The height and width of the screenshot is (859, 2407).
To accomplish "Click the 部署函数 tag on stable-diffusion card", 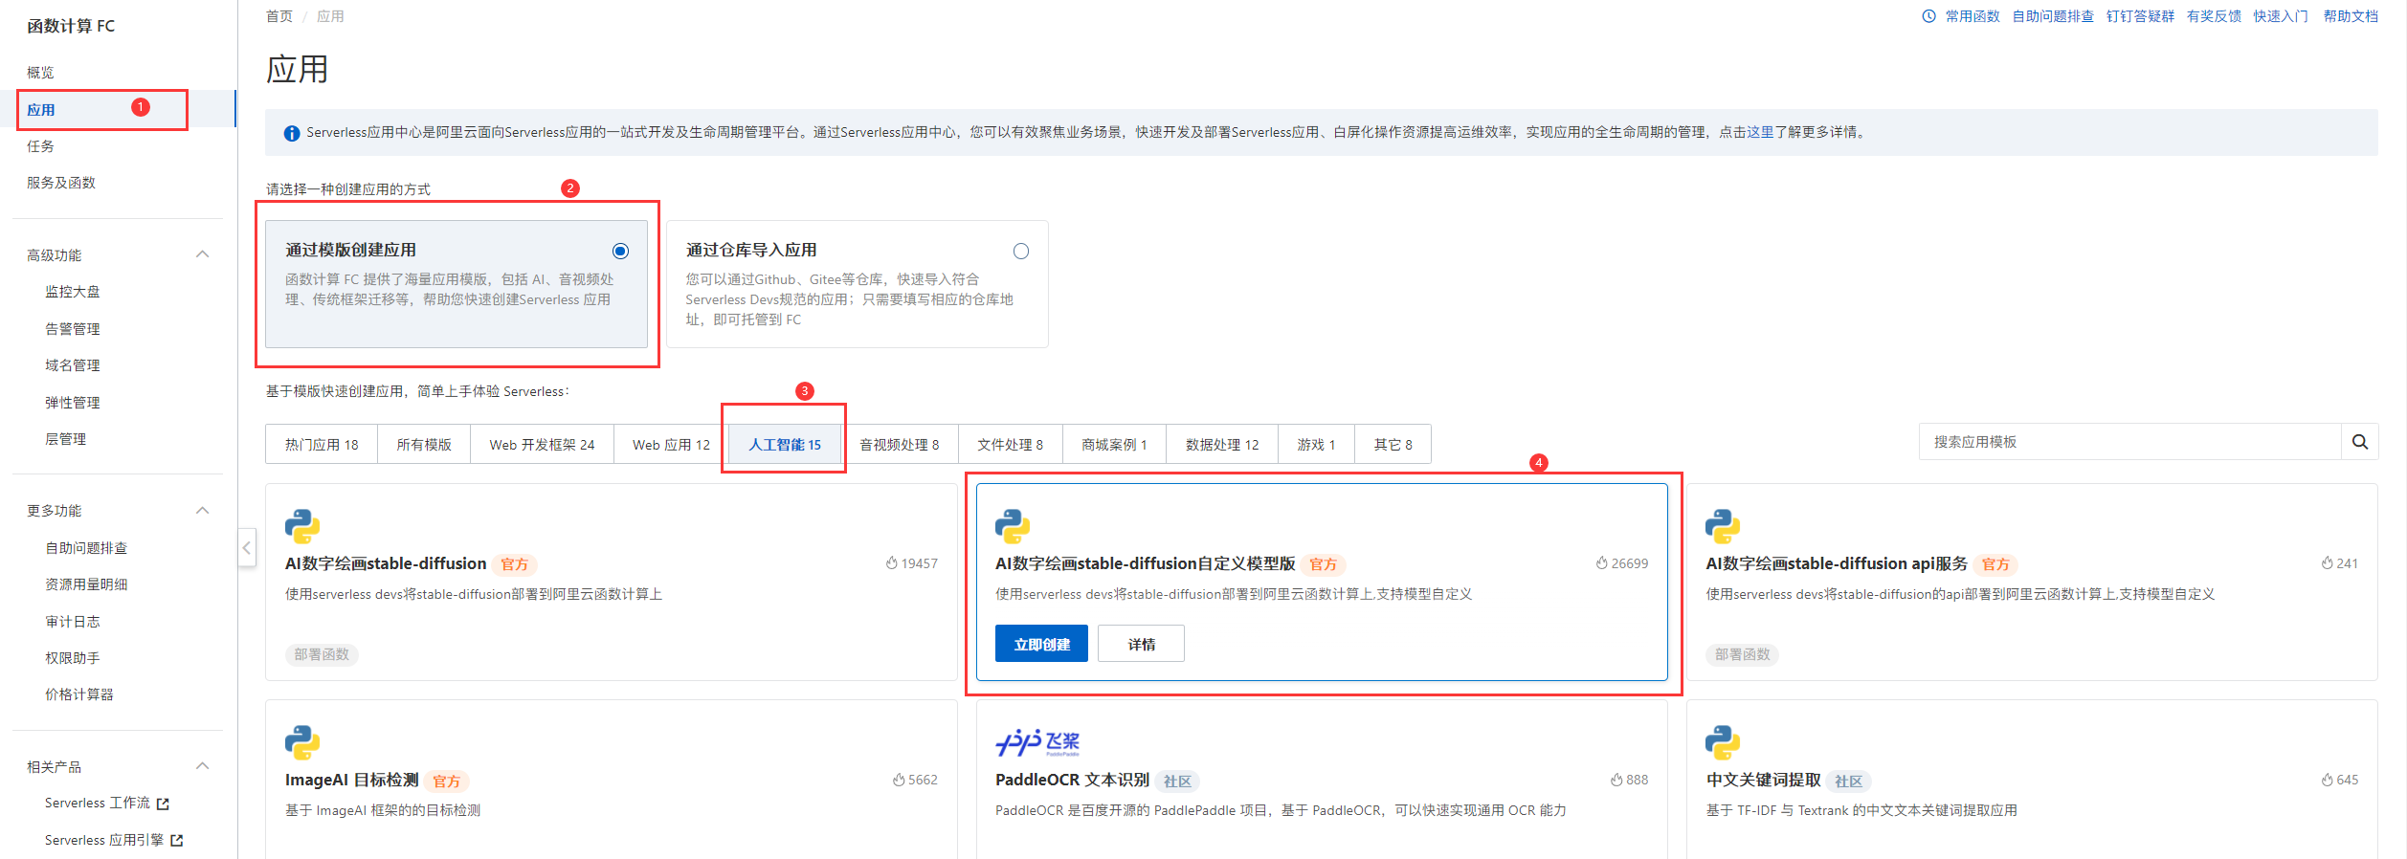I will click(x=322, y=654).
